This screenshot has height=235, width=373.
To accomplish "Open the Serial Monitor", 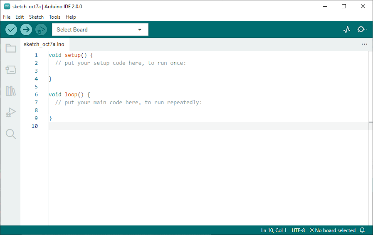I will [361, 29].
